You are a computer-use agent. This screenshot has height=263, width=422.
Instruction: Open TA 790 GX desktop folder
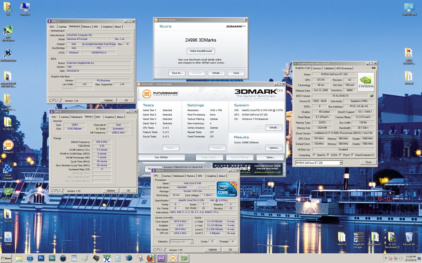(x=8, y=124)
